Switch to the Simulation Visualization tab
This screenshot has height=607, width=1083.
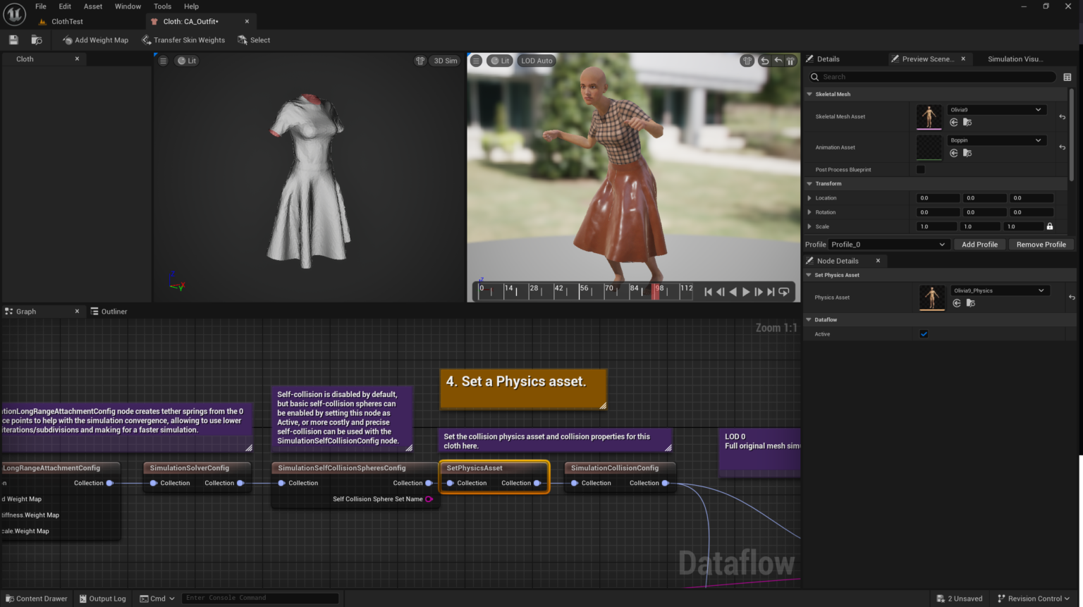(1015, 59)
